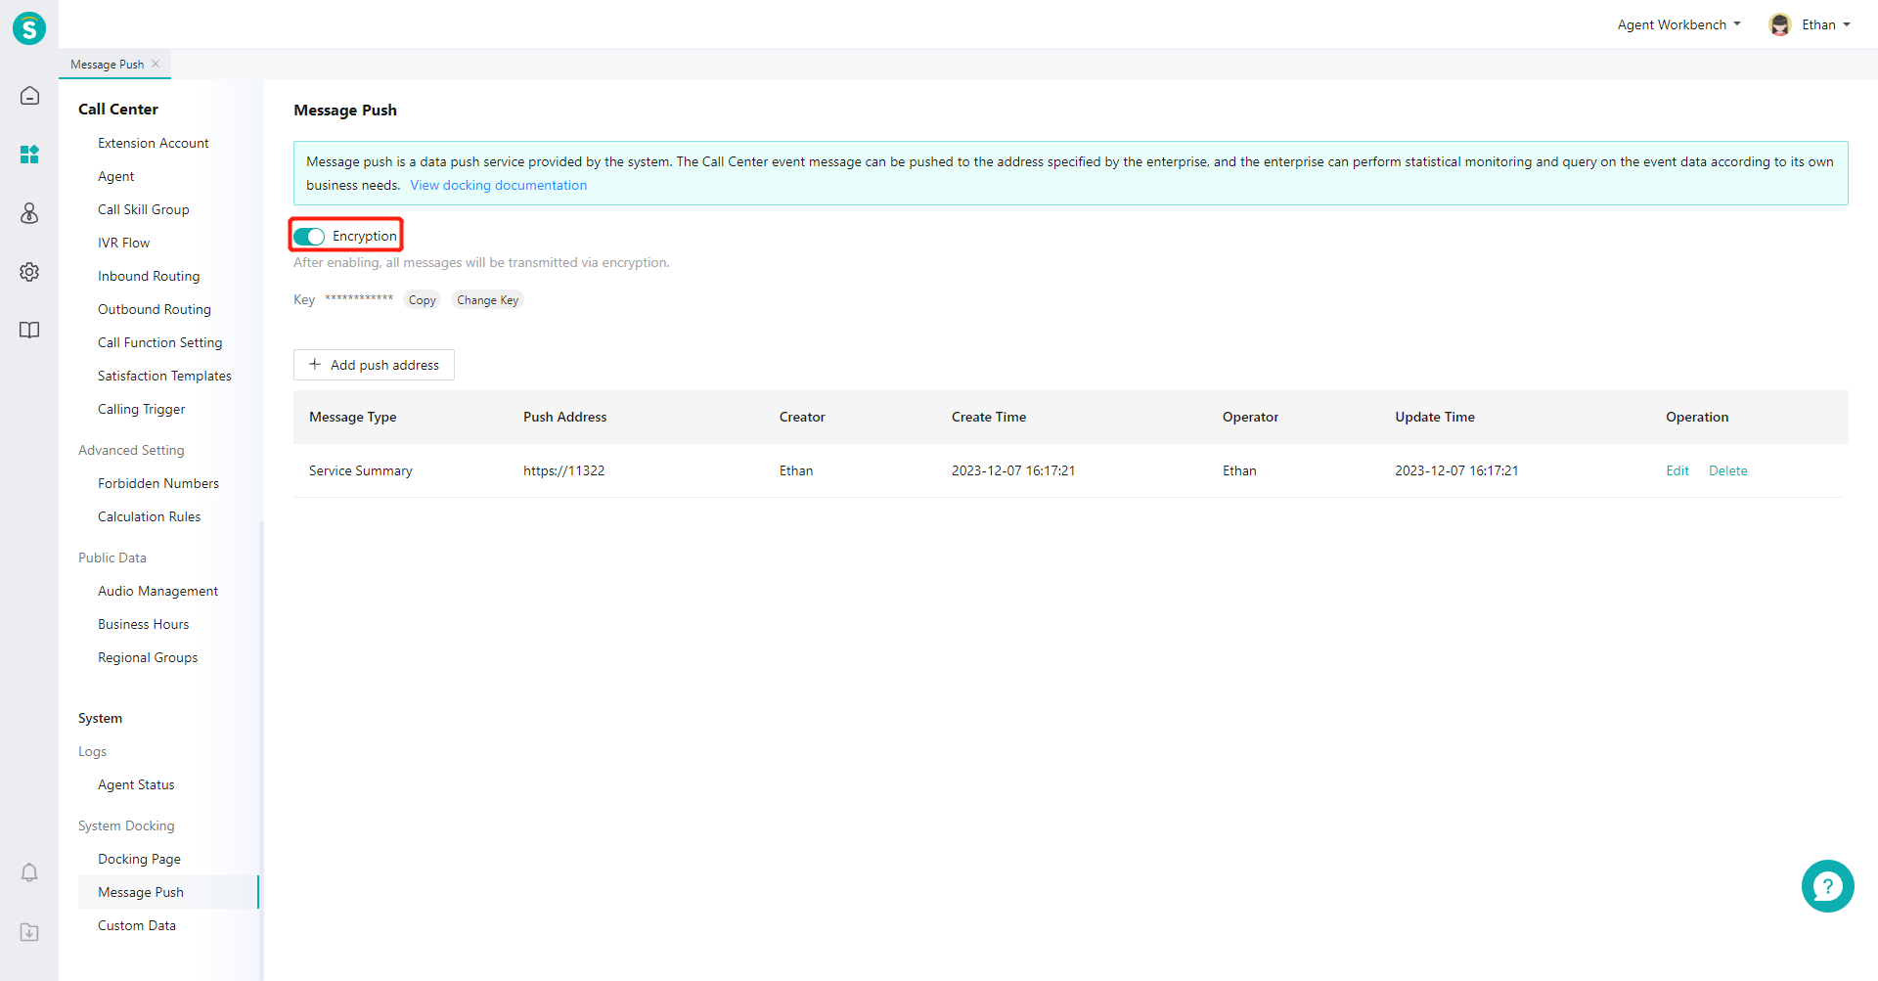The image size is (1878, 981).
Task: Open Audio Management menu item
Action: point(158,591)
